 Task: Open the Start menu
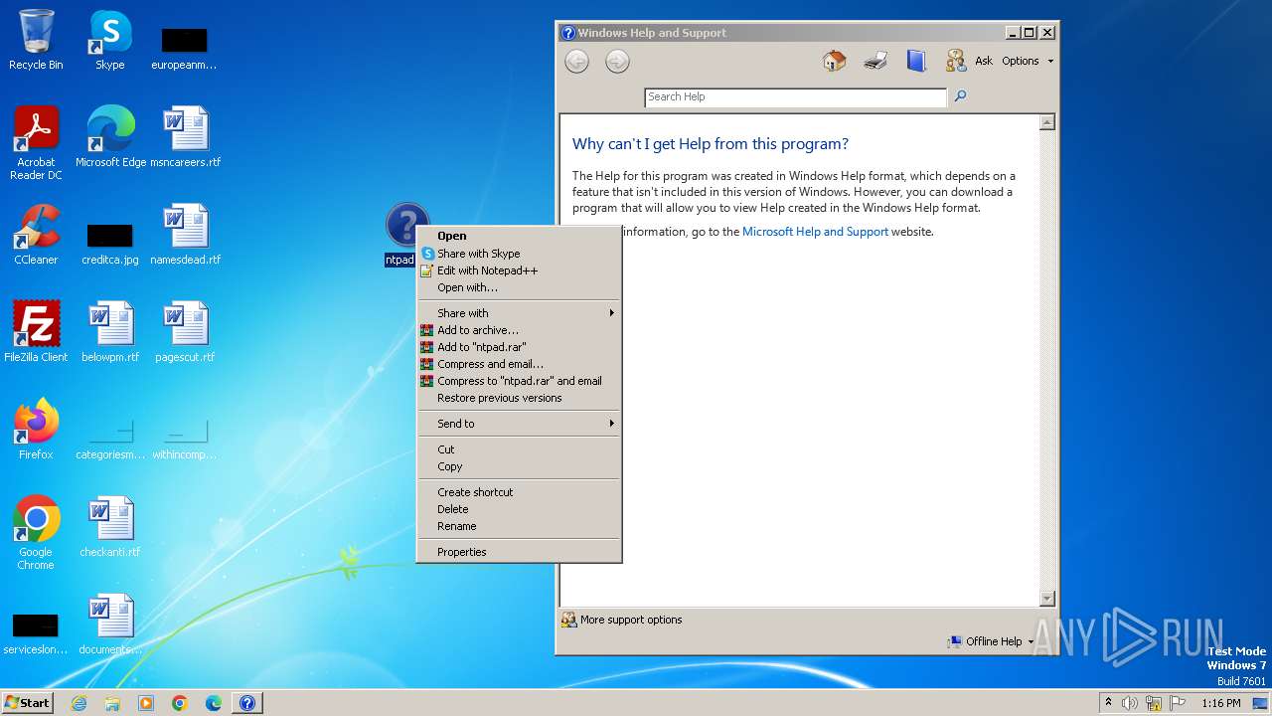pyautogui.click(x=27, y=703)
